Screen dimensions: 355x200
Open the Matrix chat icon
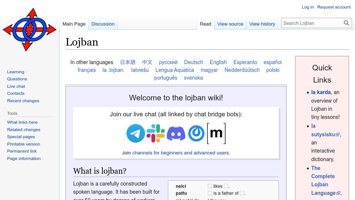pyautogui.click(x=216, y=133)
